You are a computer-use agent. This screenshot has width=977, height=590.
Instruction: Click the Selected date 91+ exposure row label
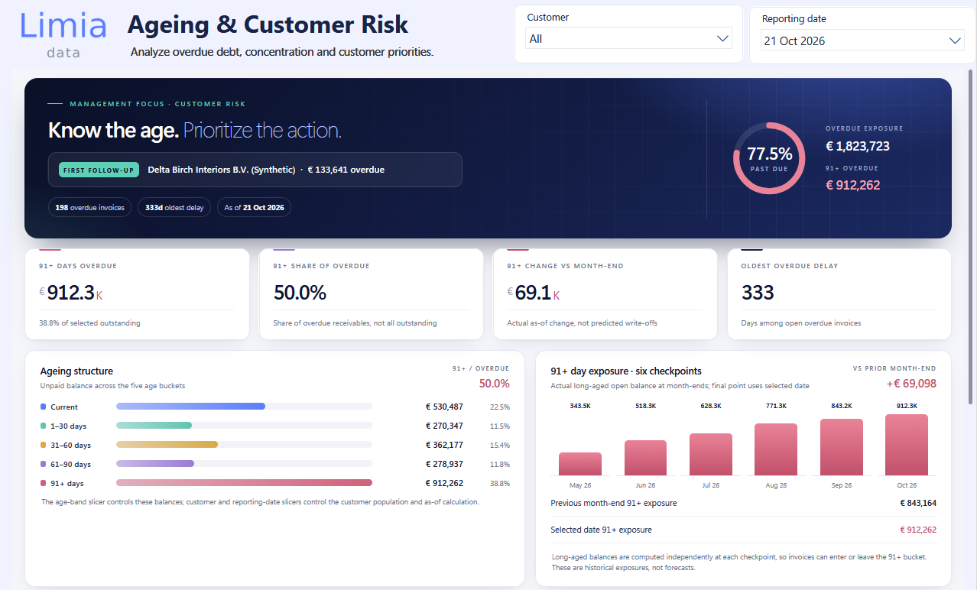click(x=601, y=530)
